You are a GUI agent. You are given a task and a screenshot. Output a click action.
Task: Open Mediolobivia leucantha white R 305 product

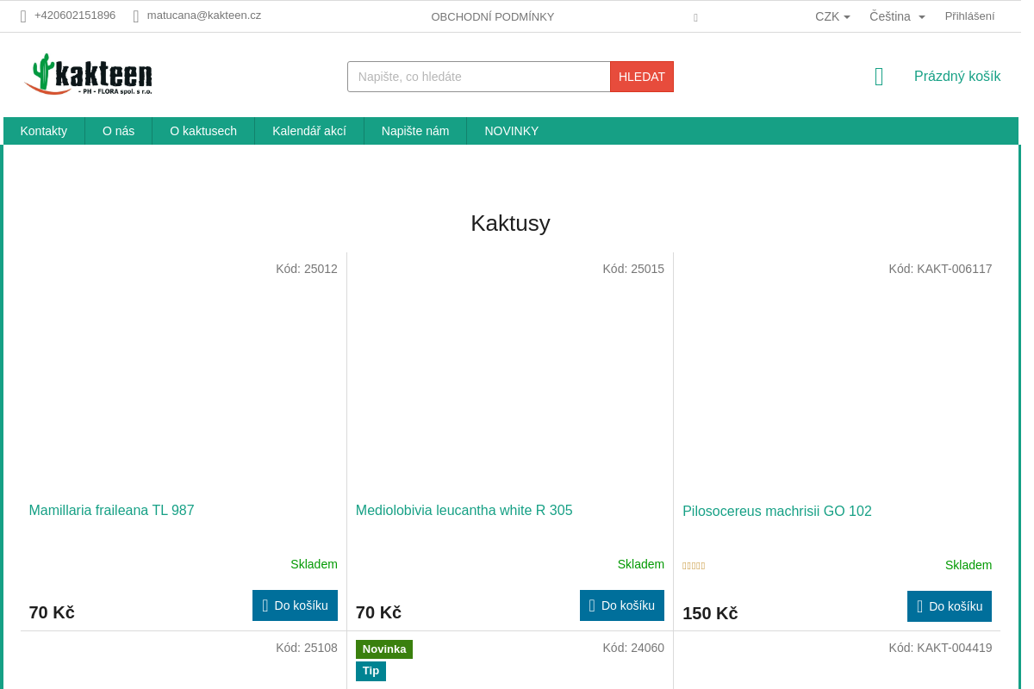[x=464, y=511]
